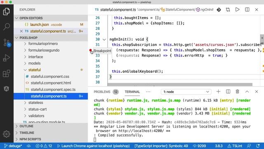The height and width of the screenshot is (149, 264).
Task: Click the TypeScript version 3.8.3
Action: coord(219,146)
